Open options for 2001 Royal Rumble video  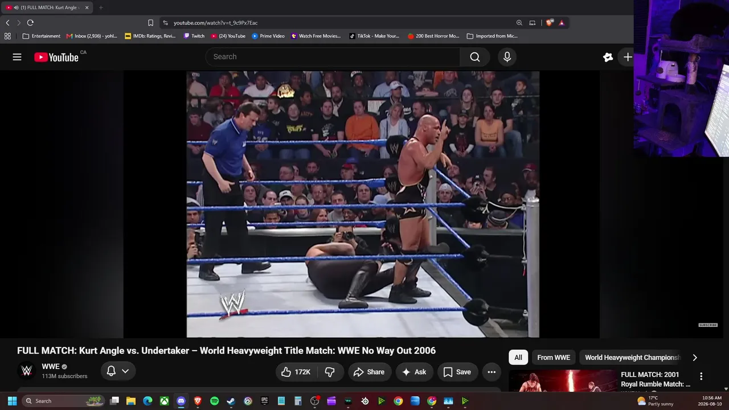(701, 376)
